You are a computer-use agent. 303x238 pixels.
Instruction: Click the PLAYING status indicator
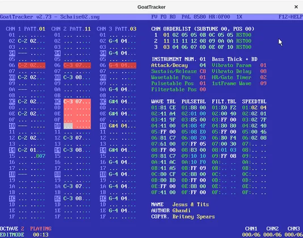click(41, 229)
